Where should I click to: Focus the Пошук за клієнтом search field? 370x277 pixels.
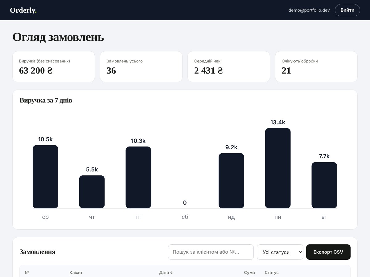211,252
